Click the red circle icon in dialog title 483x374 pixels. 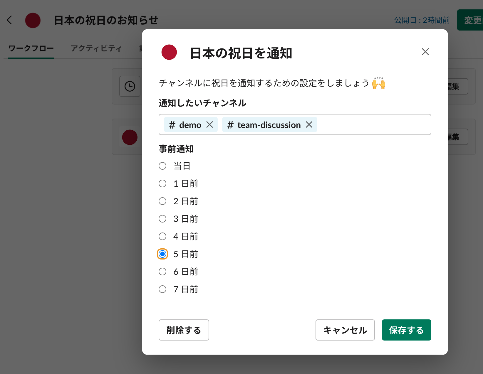point(169,52)
